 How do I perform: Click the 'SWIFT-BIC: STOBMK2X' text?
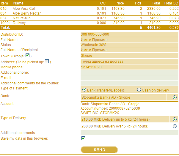pyautogui.click(x=100, y=113)
